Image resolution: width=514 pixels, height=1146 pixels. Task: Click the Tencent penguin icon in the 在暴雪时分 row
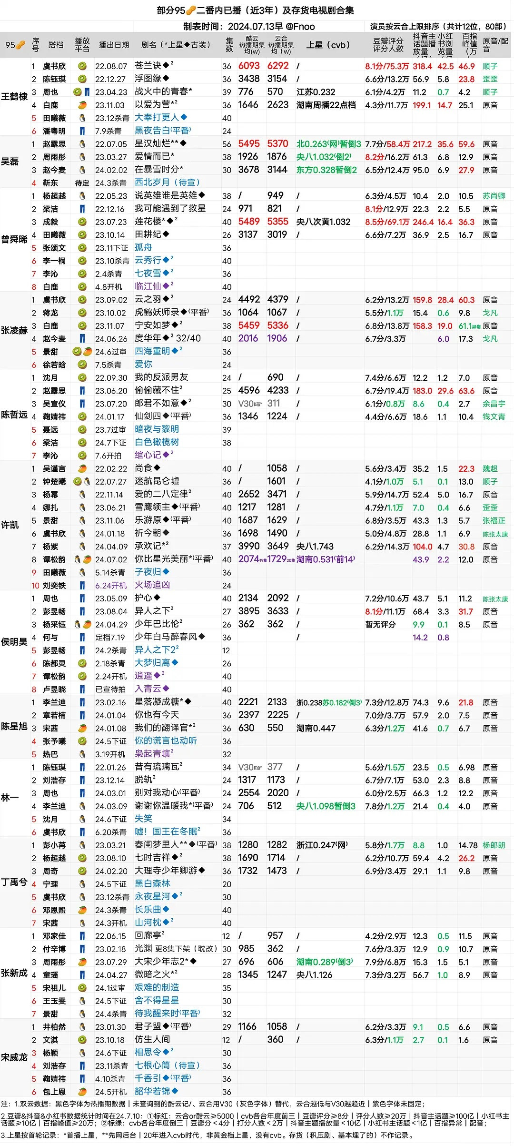coord(82,170)
